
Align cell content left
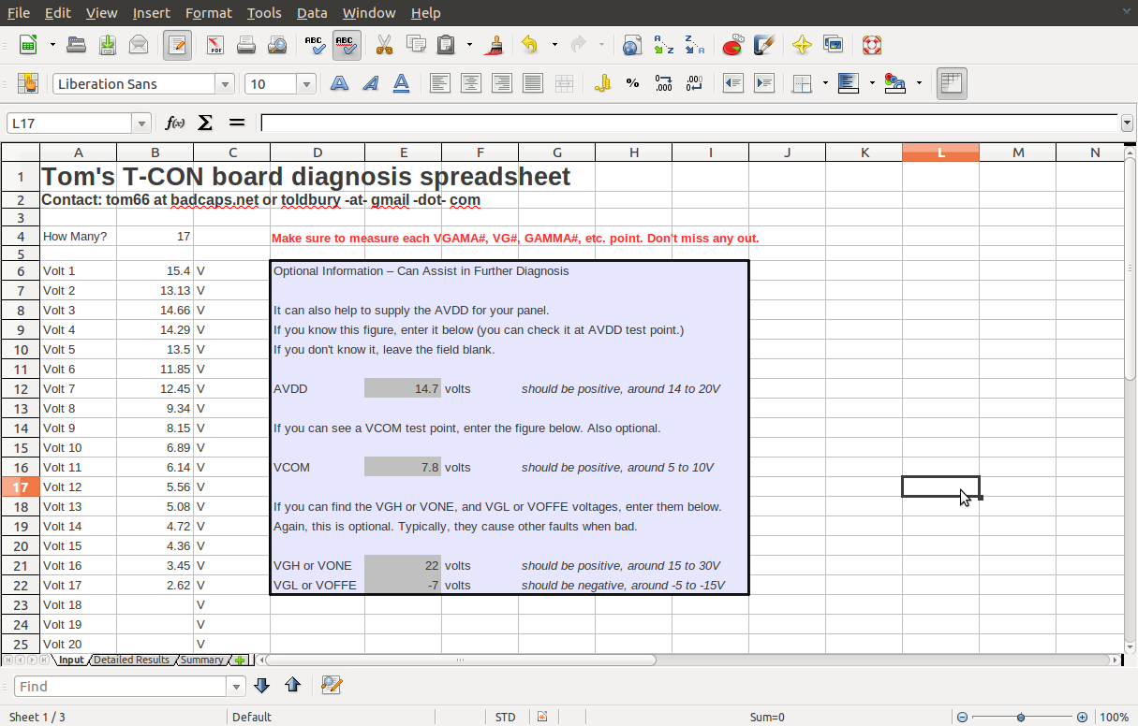point(439,83)
